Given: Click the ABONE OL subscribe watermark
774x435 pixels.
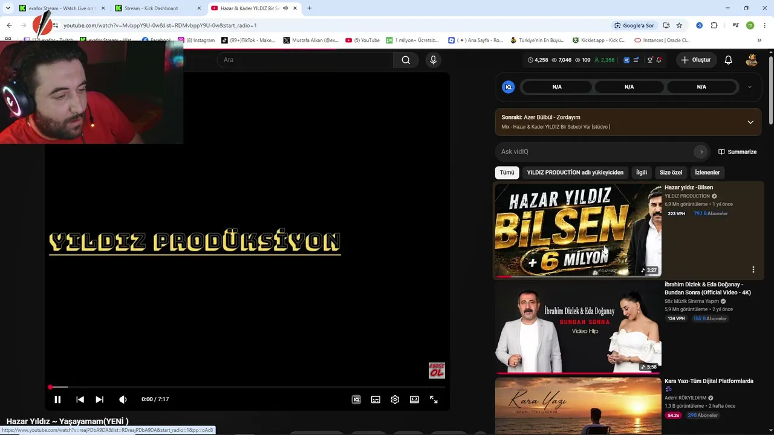Looking at the screenshot, I should (x=437, y=370).
